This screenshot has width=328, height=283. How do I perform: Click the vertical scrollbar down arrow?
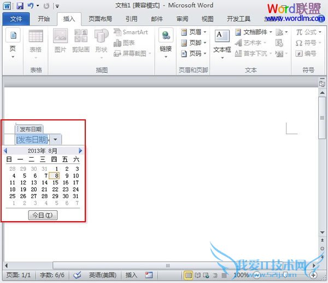coord(323,232)
